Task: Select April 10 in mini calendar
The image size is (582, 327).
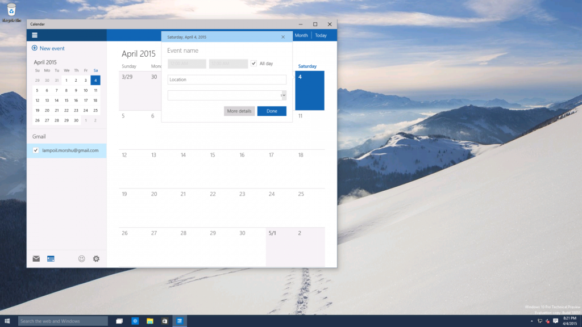Action: (85, 90)
